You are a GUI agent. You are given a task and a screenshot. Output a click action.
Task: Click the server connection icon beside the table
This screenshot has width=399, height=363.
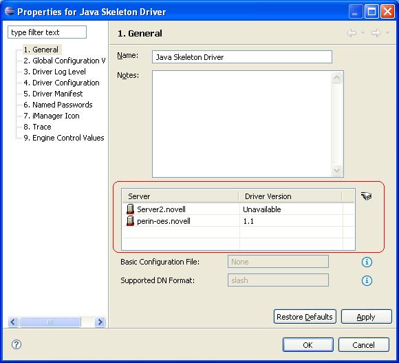click(x=366, y=196)
